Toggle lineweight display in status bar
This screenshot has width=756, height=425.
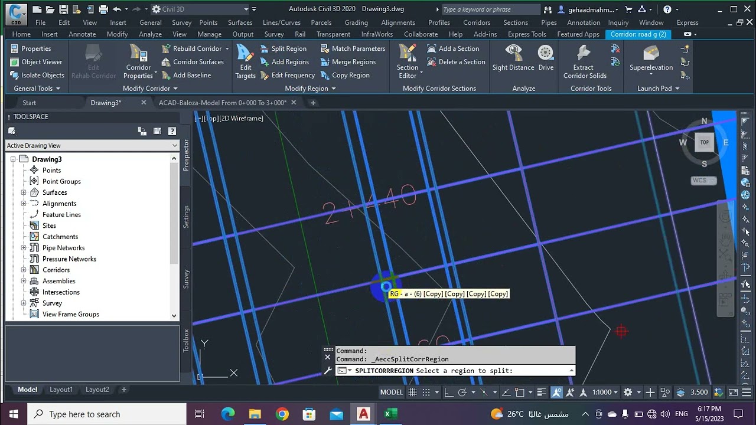(x=542, y=392)
